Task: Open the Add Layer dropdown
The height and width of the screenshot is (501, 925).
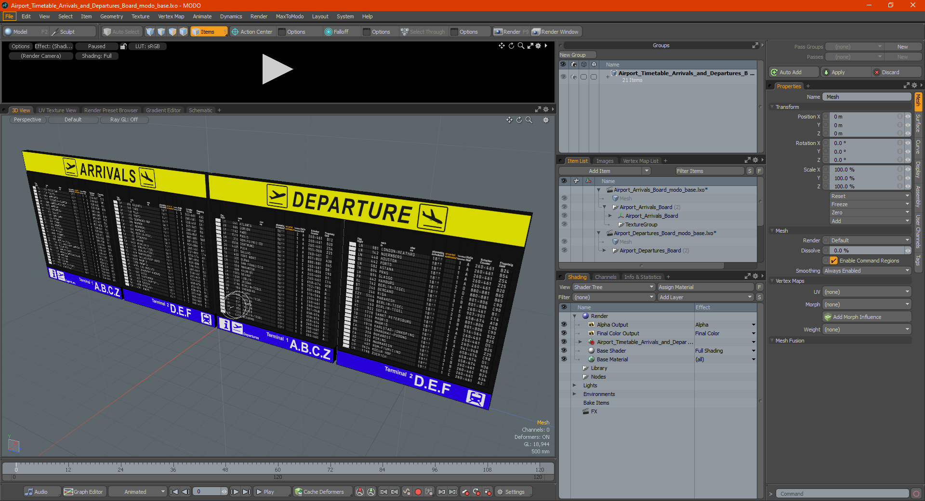Action: pyautogui.click(x=706, y=297)
